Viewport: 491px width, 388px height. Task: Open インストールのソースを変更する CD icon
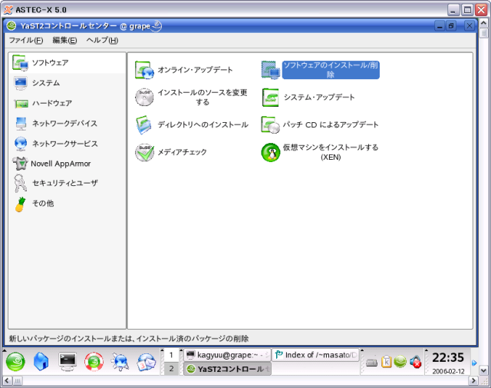coord(144,97)
